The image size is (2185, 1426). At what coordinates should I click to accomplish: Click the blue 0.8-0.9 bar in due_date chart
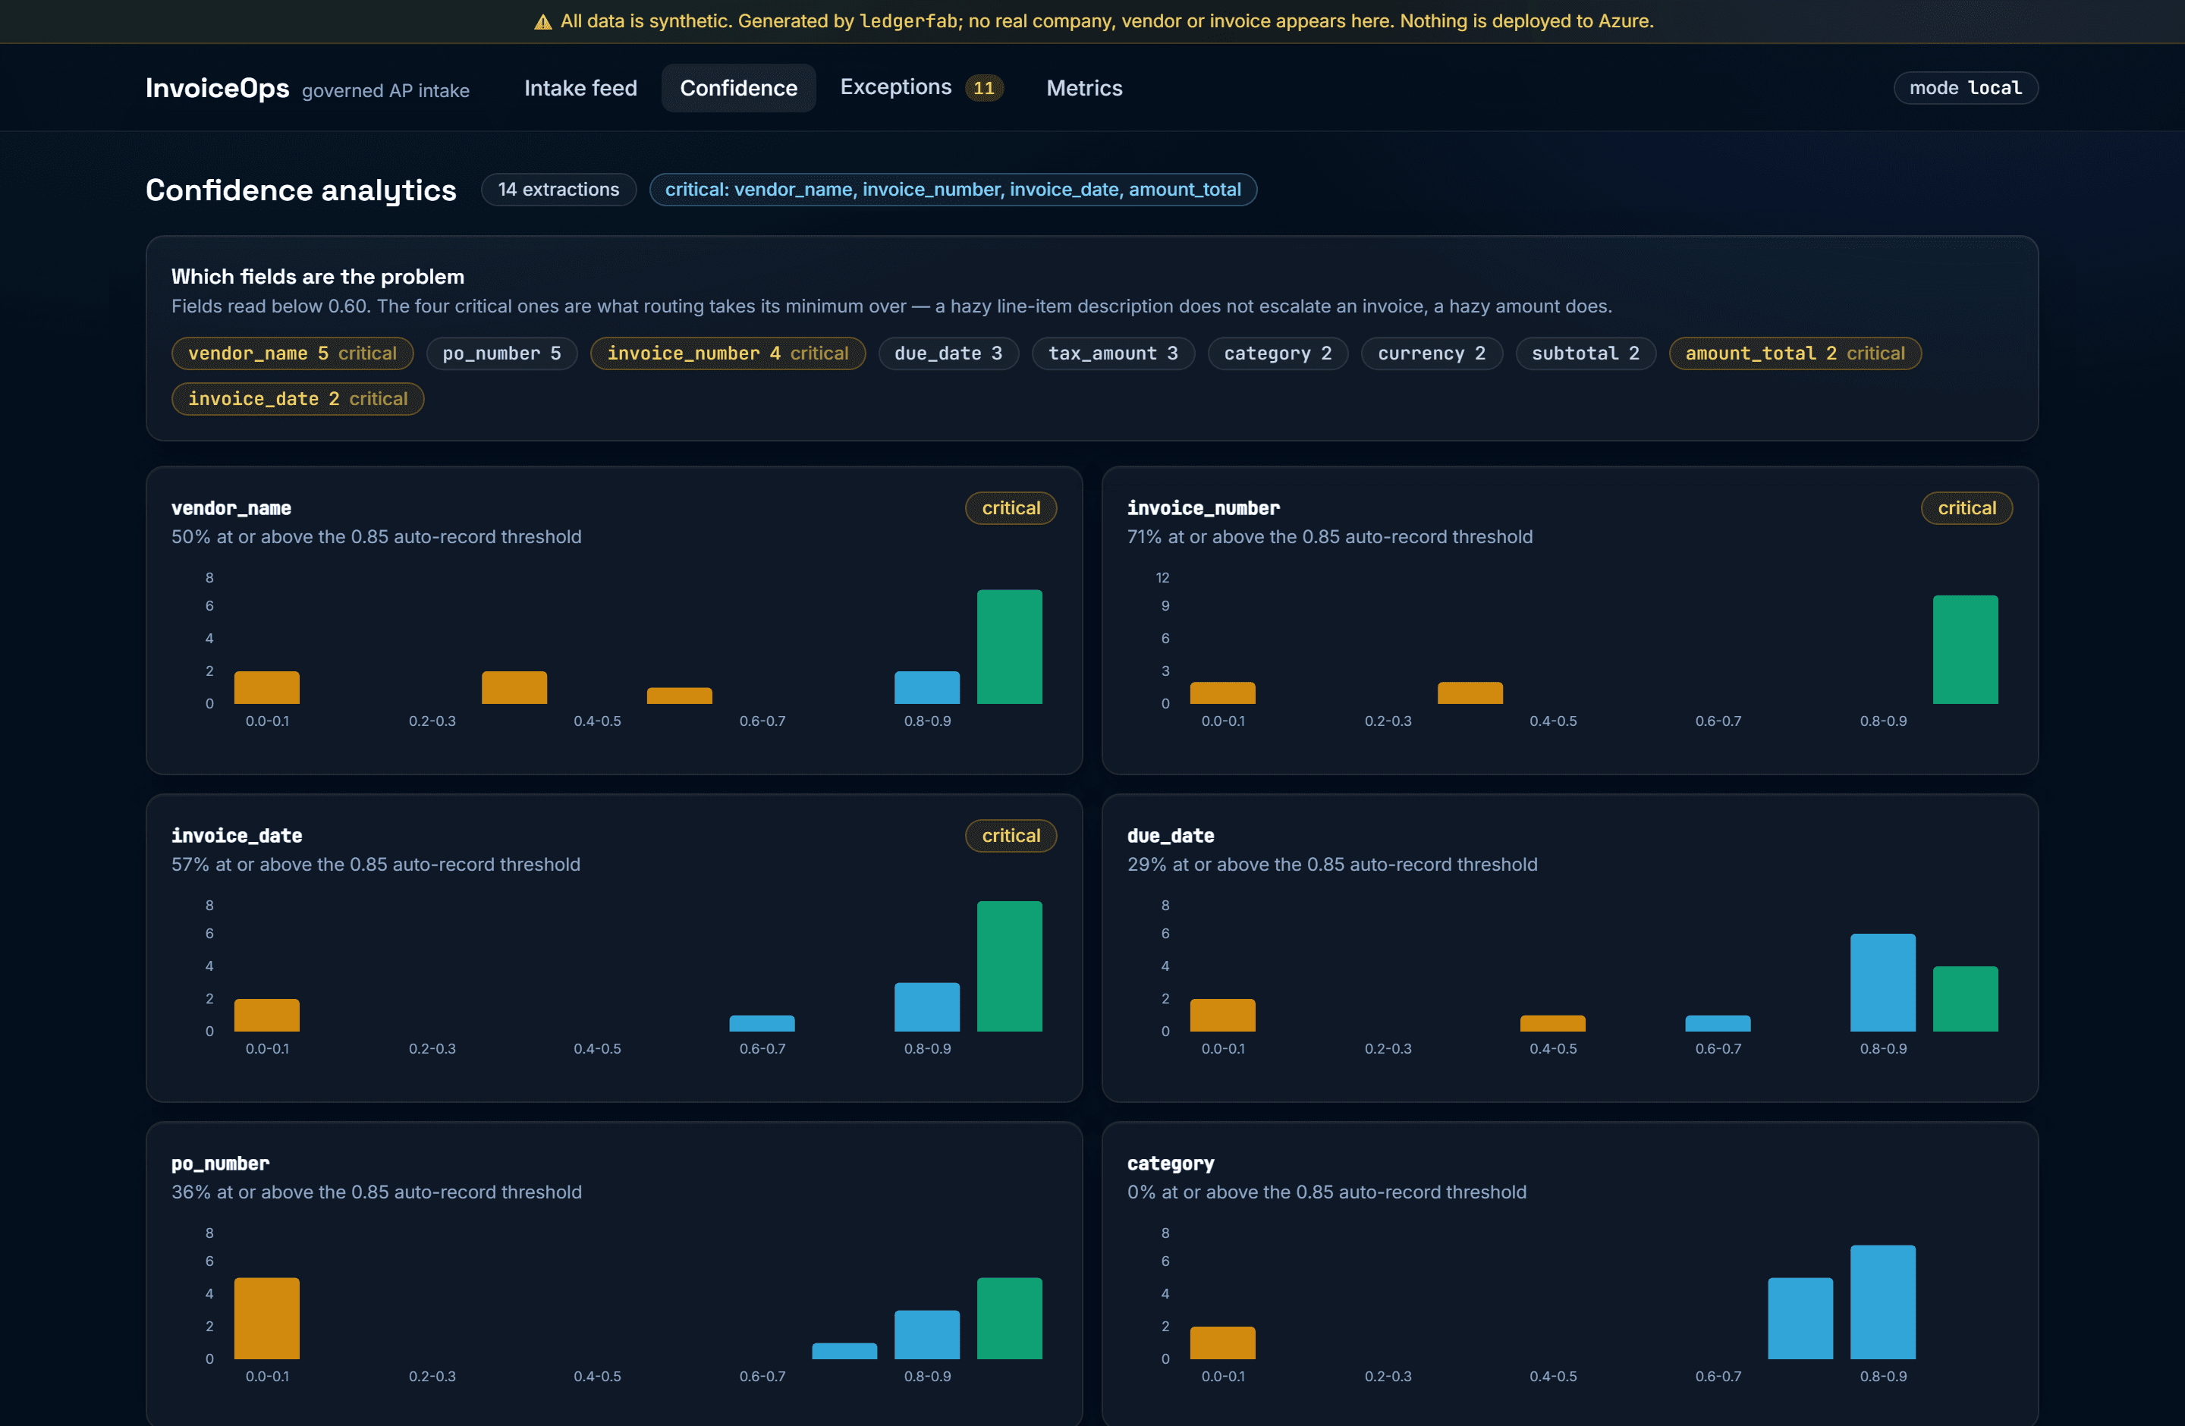(1882, 983)
